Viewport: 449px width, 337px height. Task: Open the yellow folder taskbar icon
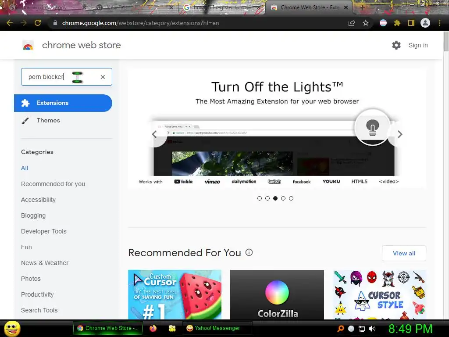(x=172, y=328)
